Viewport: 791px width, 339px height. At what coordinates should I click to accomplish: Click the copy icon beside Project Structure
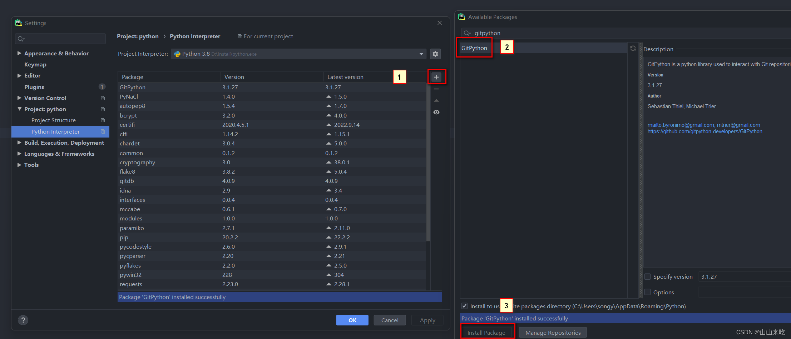103,120
